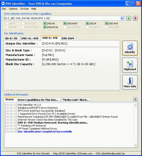The height and width of the screenshot is (156, 142).
Task: Select the DVD-R/-RW tab
Action: coord(51,38)
